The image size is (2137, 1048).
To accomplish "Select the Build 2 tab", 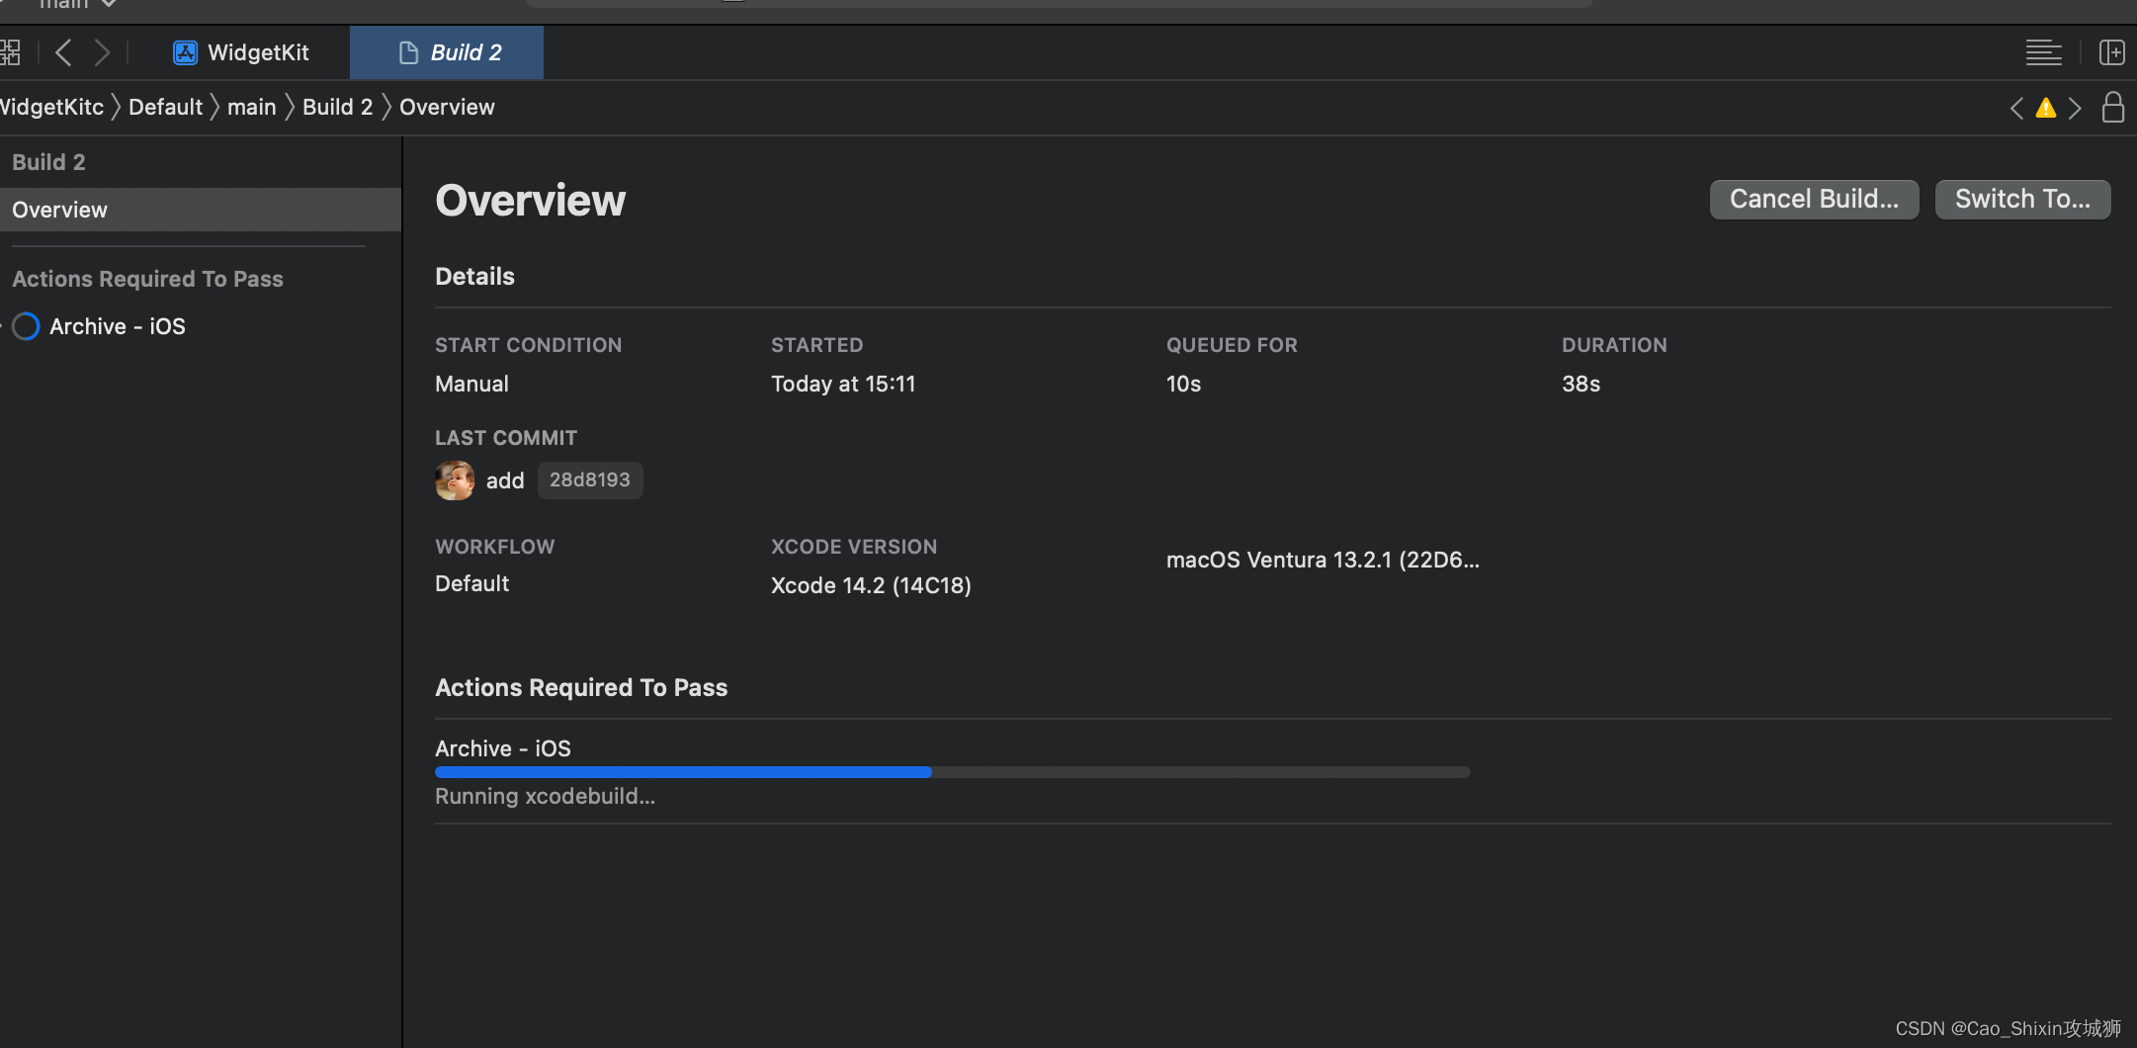I will pos(447,52).
